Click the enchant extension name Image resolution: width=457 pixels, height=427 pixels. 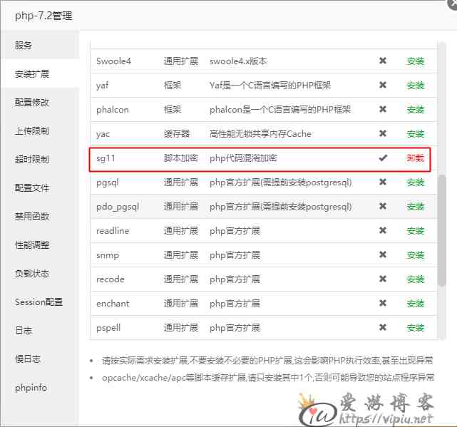pos(113,304)
